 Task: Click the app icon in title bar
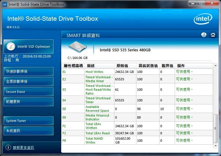[5, 4]
